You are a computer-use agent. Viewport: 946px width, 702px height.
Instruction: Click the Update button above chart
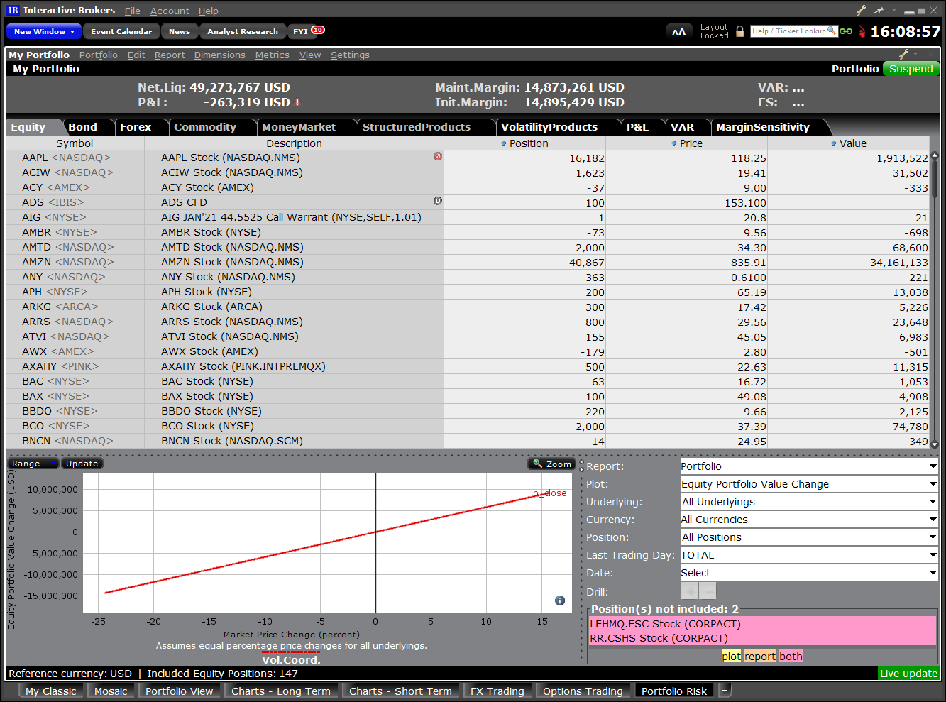click(82, 464)
